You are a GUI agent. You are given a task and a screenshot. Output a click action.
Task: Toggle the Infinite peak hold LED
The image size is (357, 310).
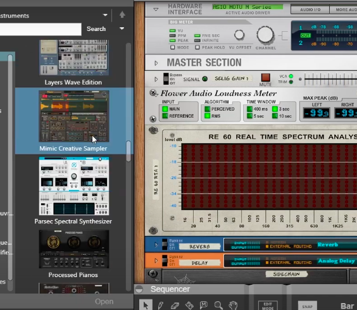[x=197, y=40]
